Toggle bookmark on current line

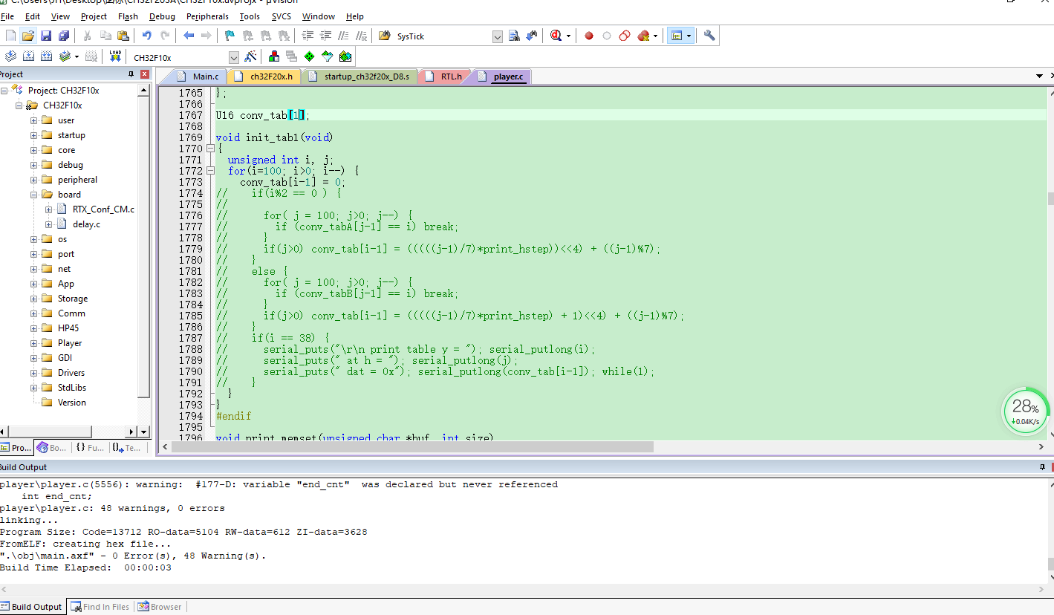(x=230, y=36)
